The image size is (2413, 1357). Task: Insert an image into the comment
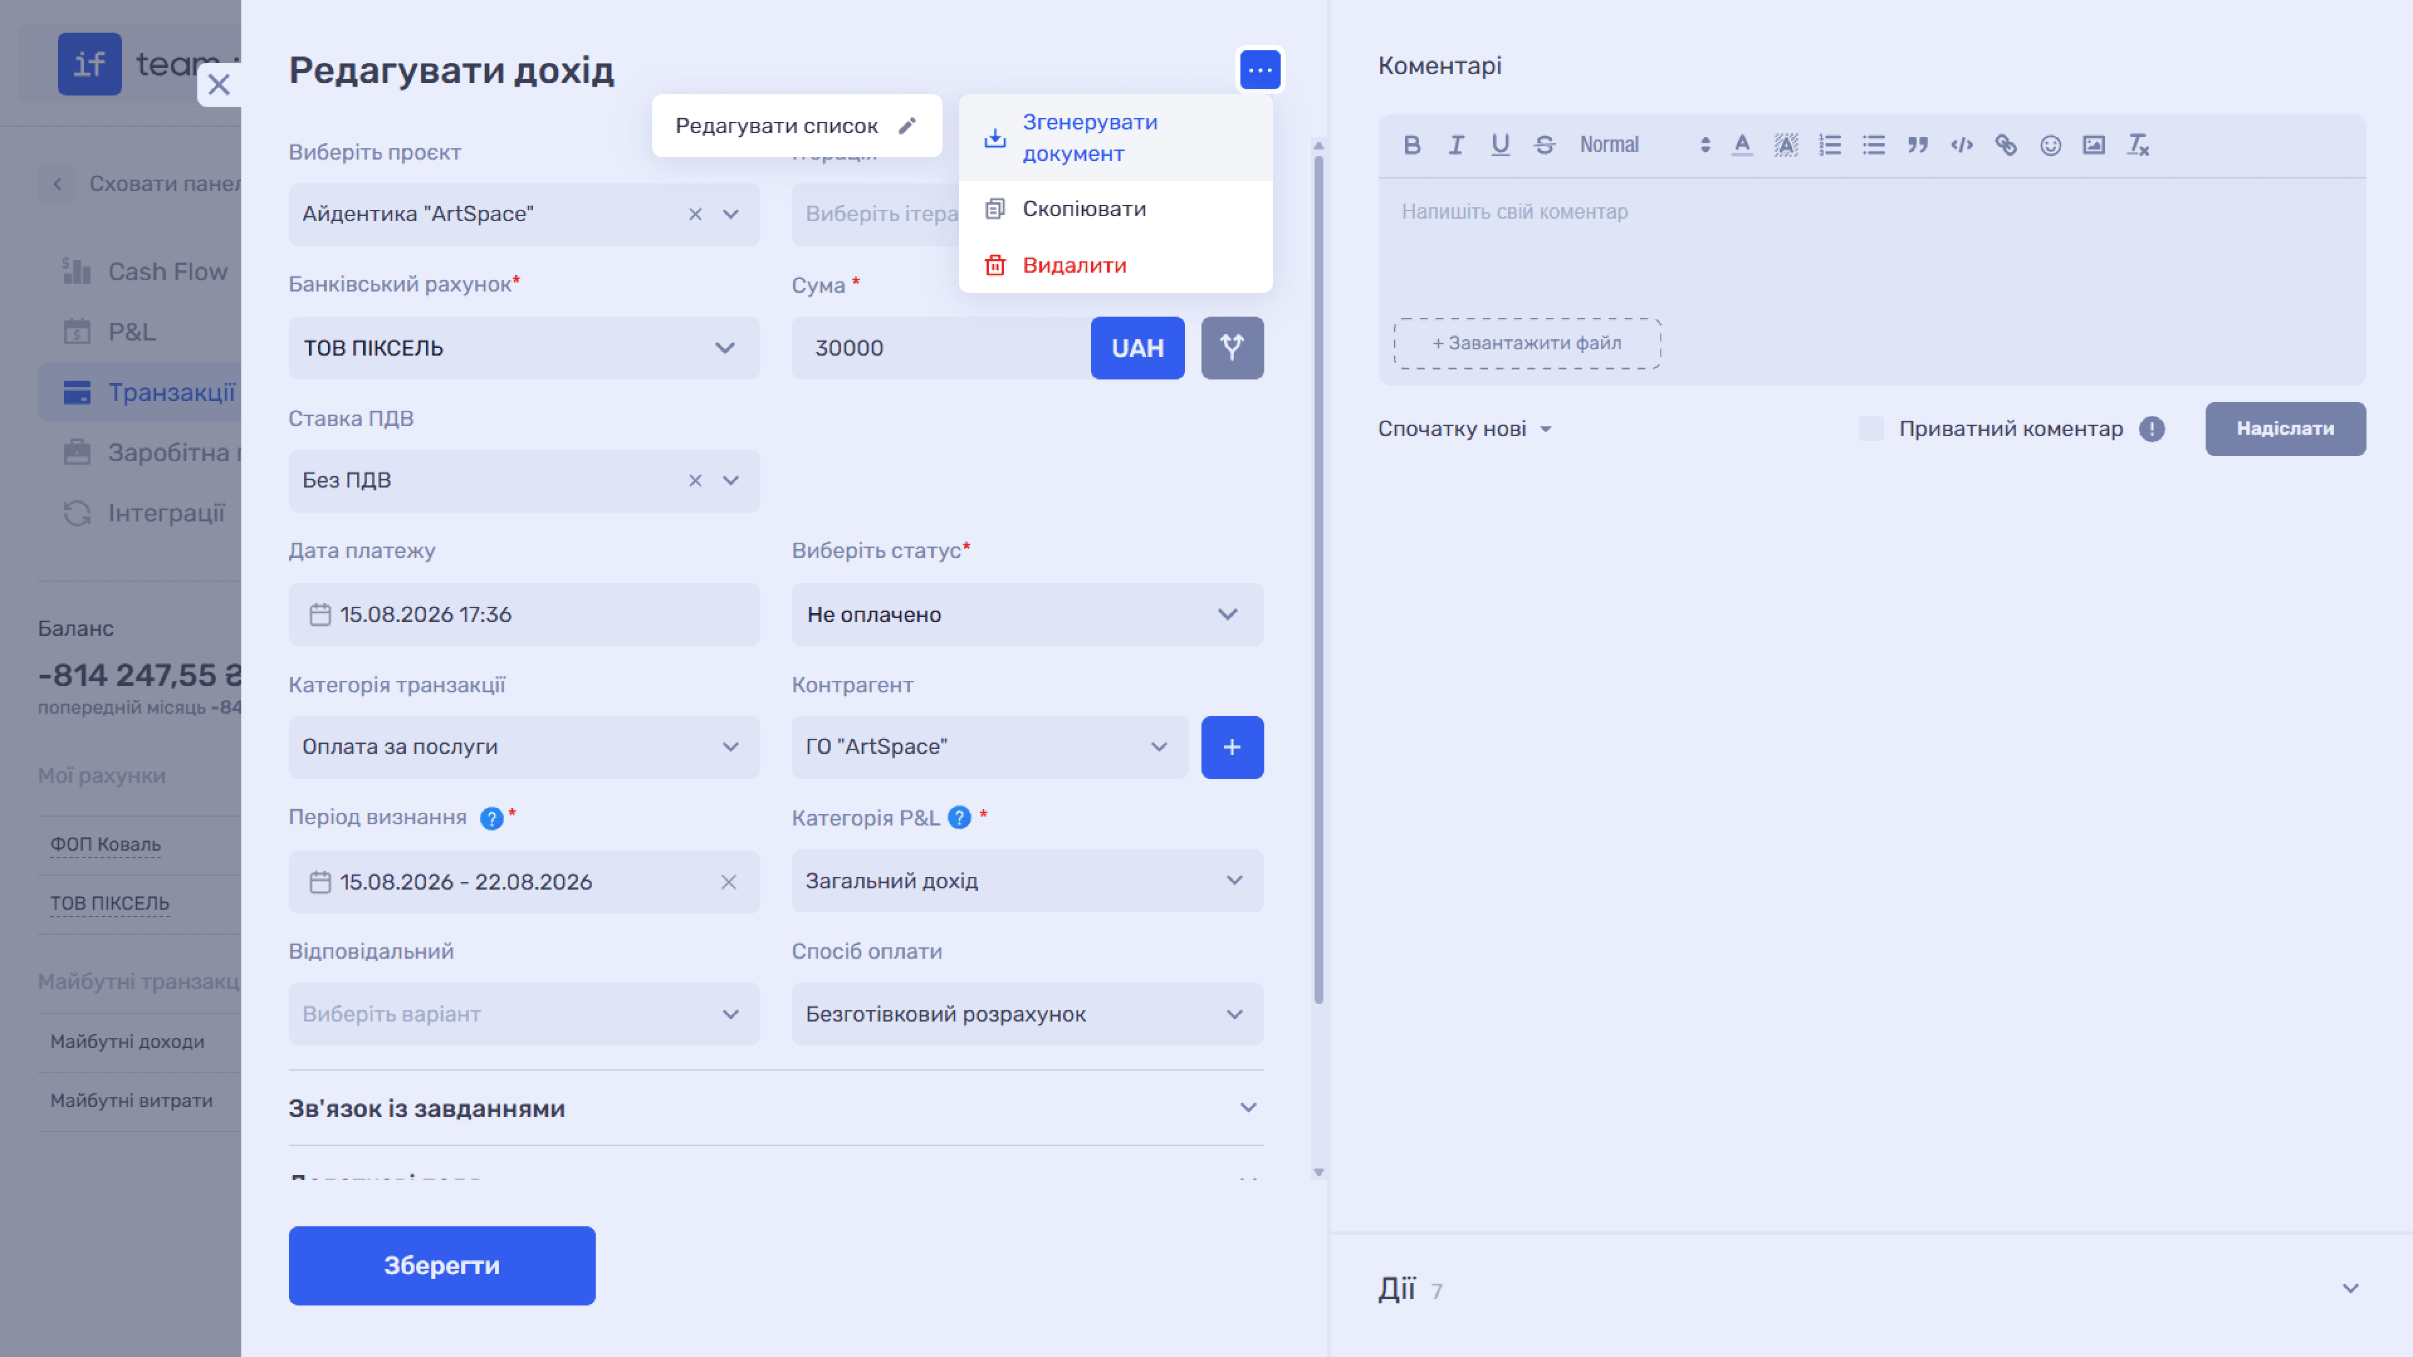click(x=2094, y=145)
